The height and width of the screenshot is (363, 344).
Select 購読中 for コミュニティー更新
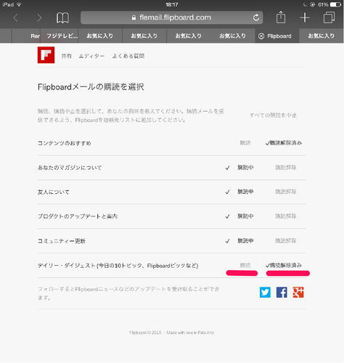point(245,241)
